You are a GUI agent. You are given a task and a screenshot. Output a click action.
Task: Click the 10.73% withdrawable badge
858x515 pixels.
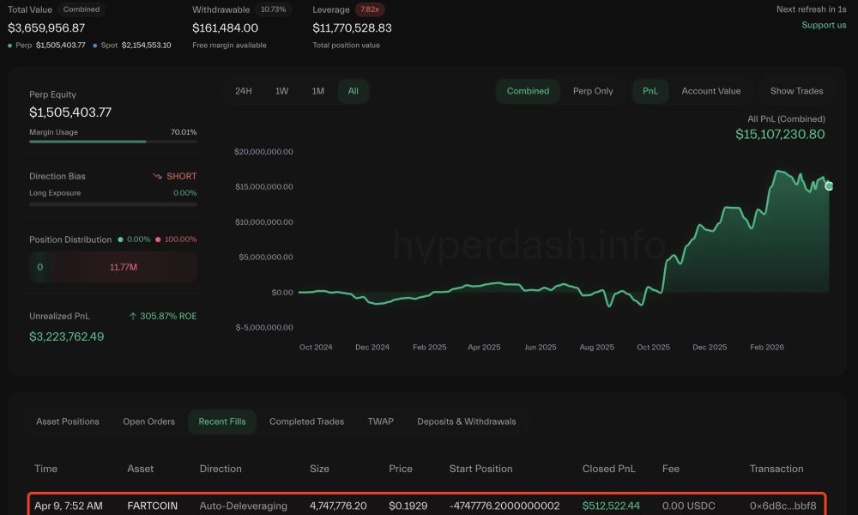[x=274, y=9]
